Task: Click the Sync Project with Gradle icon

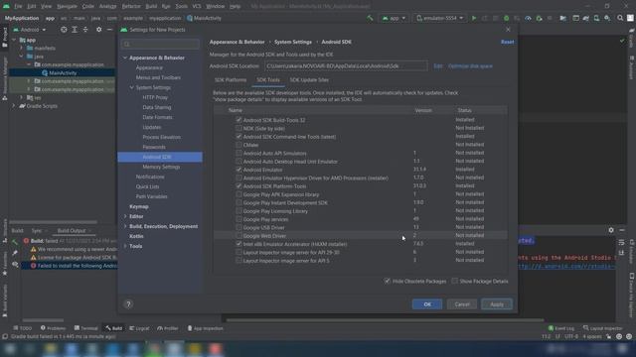Action: (x=585, y=18)
